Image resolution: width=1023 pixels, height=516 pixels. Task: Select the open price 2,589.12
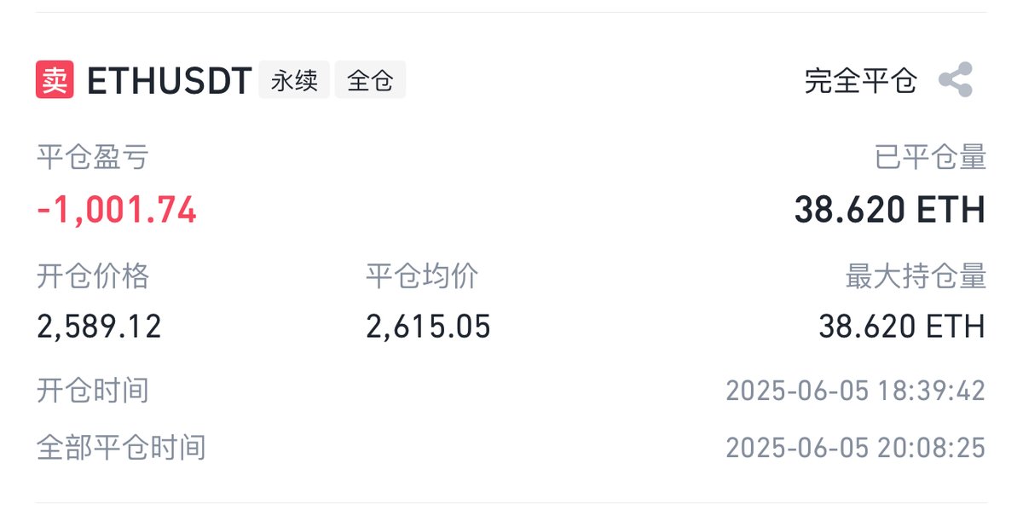(100, 327)
